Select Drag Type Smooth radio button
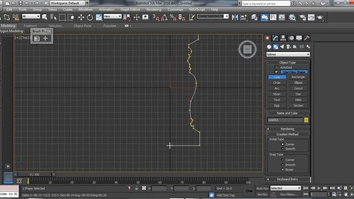 tap(282, 165)
